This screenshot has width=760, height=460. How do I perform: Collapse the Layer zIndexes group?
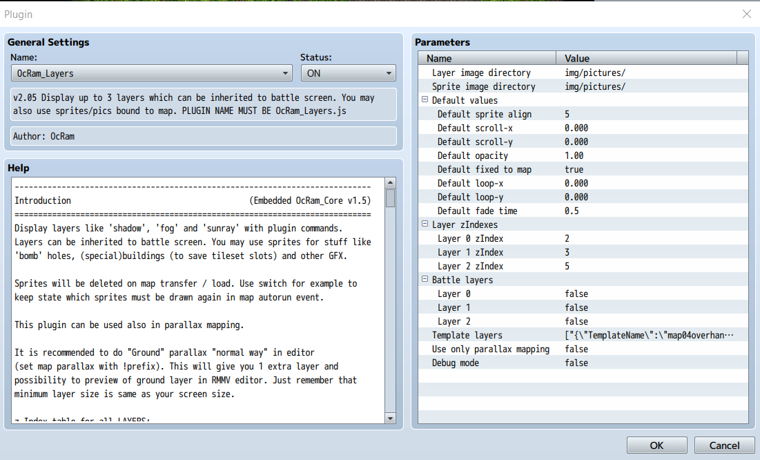(x=425, y=224)
